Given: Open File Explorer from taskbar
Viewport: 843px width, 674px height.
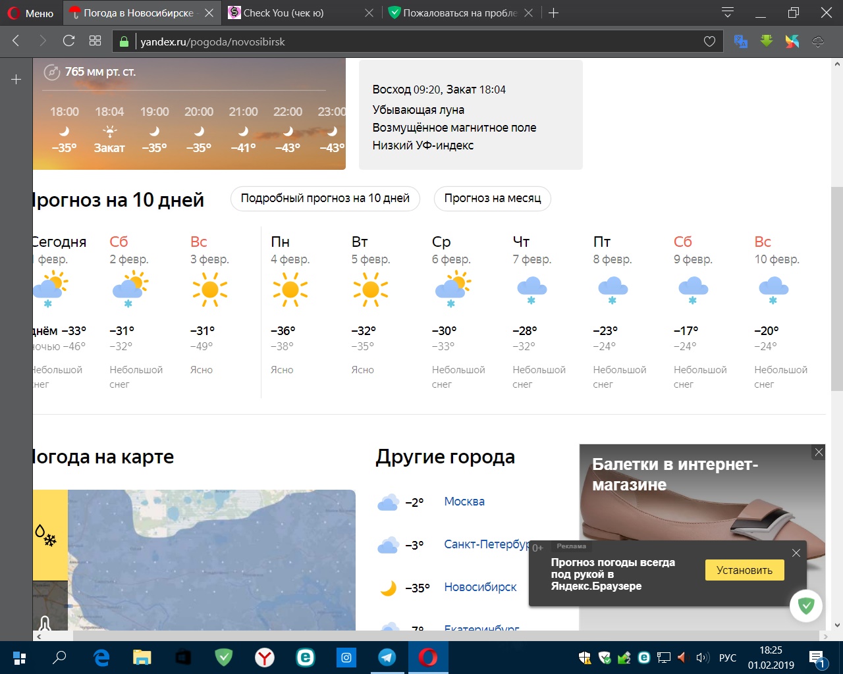Looking at the screenshot, I should tap(142, 658).
